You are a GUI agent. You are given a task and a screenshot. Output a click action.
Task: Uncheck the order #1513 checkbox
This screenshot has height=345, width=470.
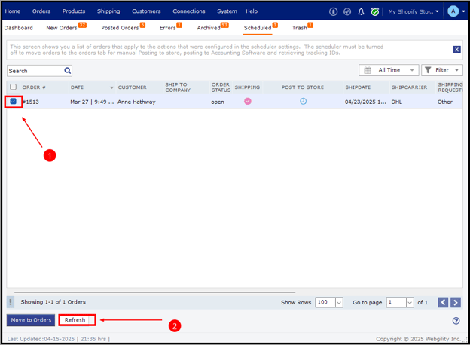pos(14,101)
